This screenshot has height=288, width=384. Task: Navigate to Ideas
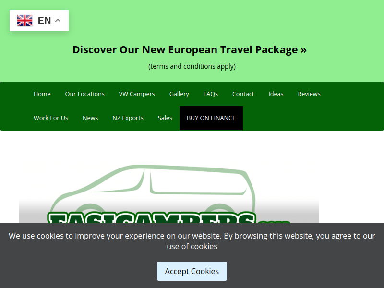tap(276, 94)
